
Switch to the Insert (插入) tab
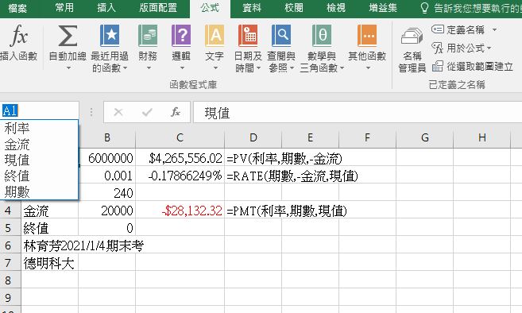point(106,8)
